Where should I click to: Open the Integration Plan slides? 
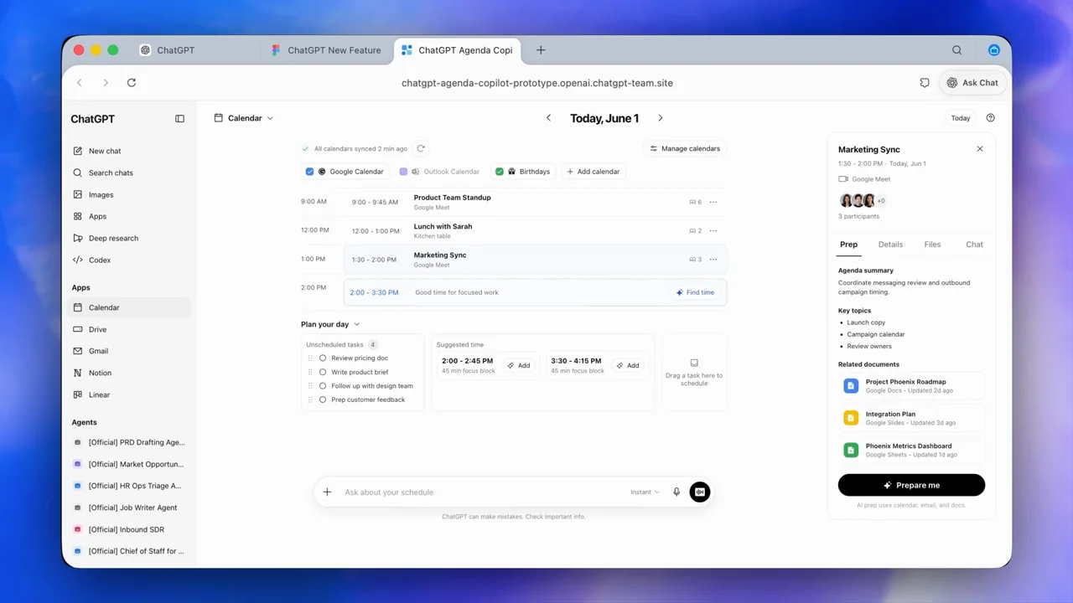[x=911, y=418]
